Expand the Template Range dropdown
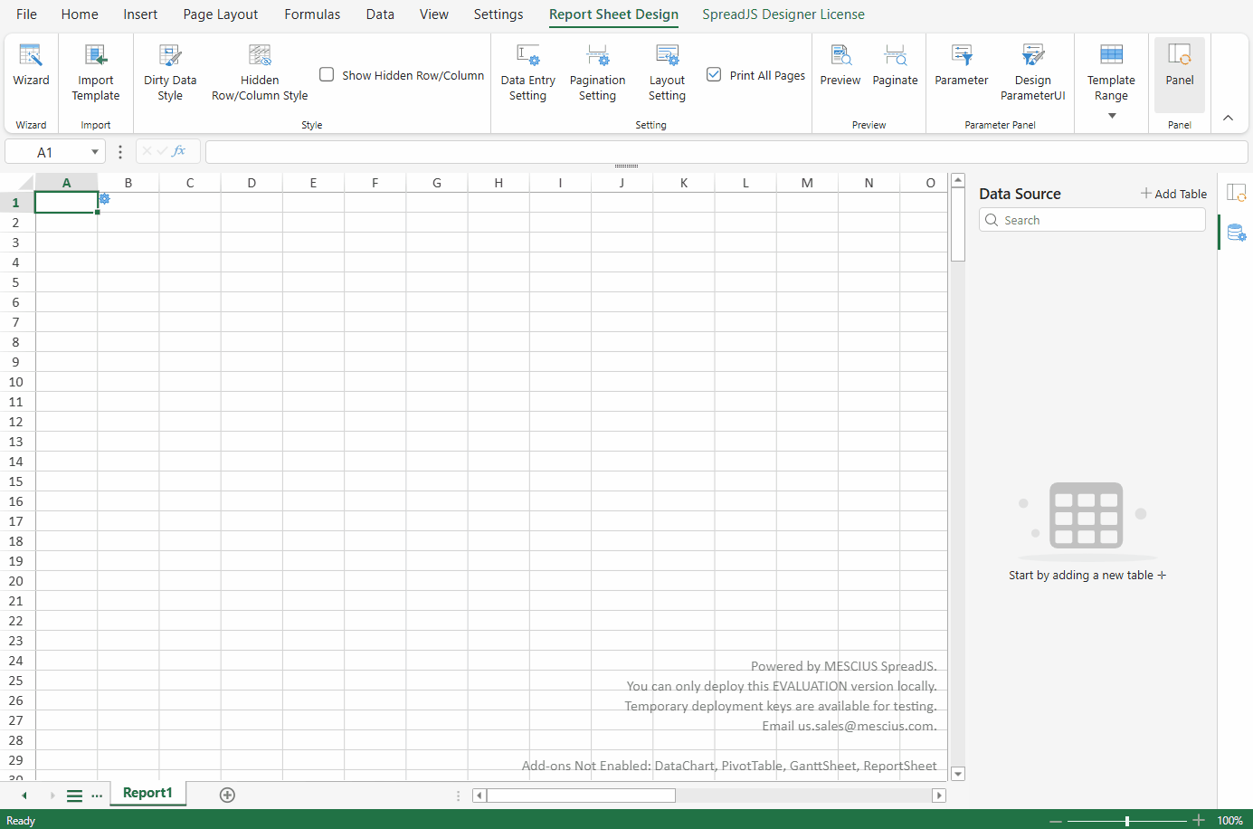The width and height of the screenshot is (1253, 829). point(1112,116)
